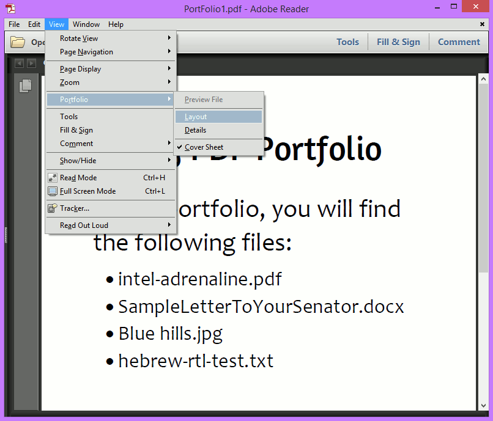
Task: Choose Tools in the View menu
Action: coord(111,117)
